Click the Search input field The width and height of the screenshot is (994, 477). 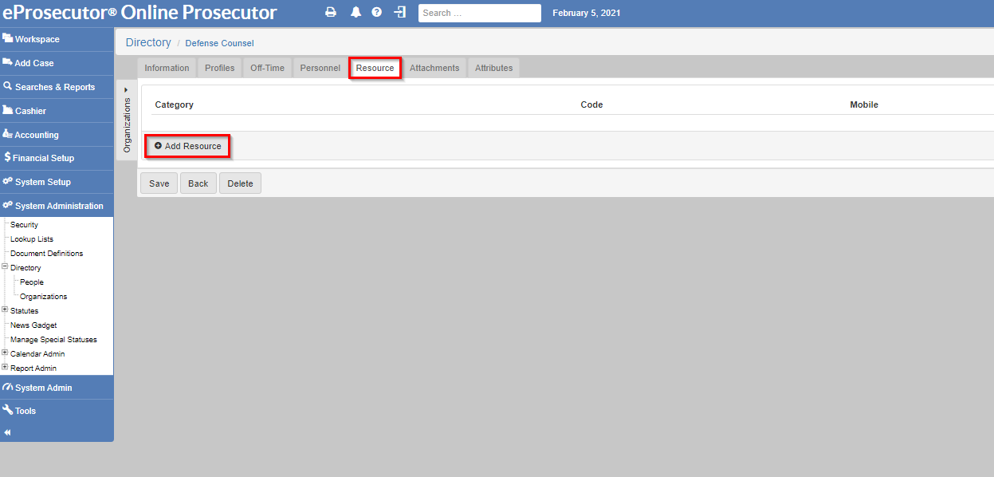coord(479,13)
